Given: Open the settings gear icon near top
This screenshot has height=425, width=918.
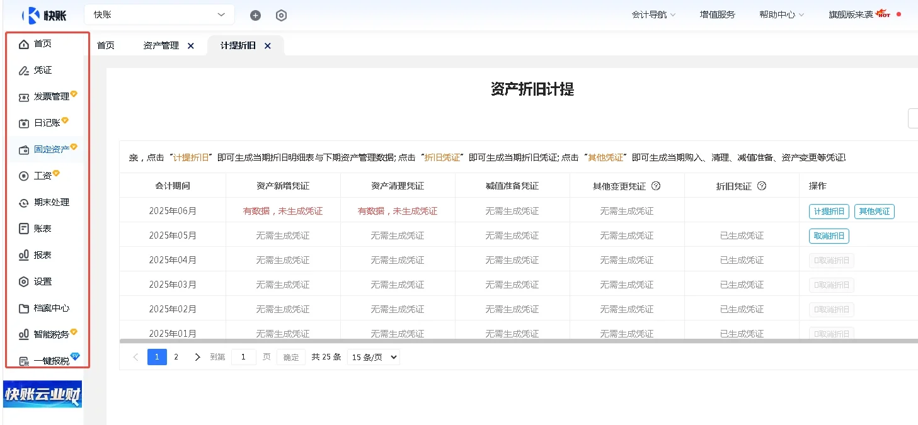Looking at the screenshot, I should (281, 14).
